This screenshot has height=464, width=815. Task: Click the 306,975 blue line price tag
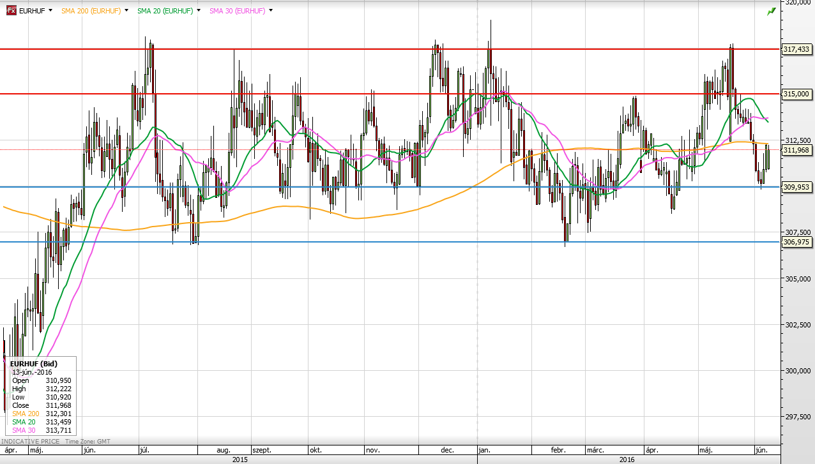point(796,242)
